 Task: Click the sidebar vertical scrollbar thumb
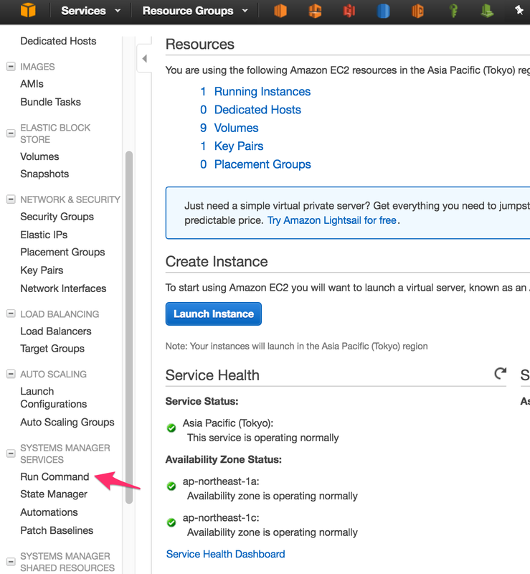click(x=129, y=327)
